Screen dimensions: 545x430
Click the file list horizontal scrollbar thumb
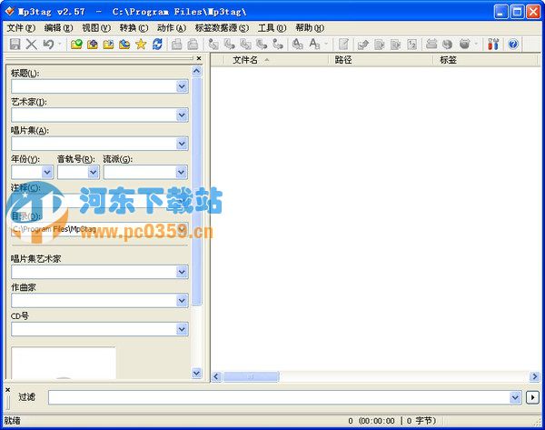pos(251,376)
